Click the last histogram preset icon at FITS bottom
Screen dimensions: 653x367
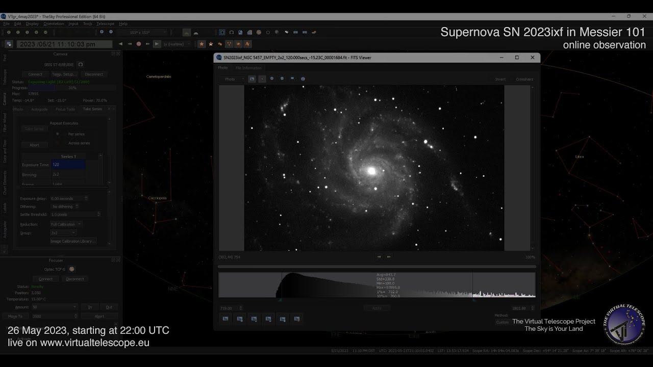pos(297,319)
